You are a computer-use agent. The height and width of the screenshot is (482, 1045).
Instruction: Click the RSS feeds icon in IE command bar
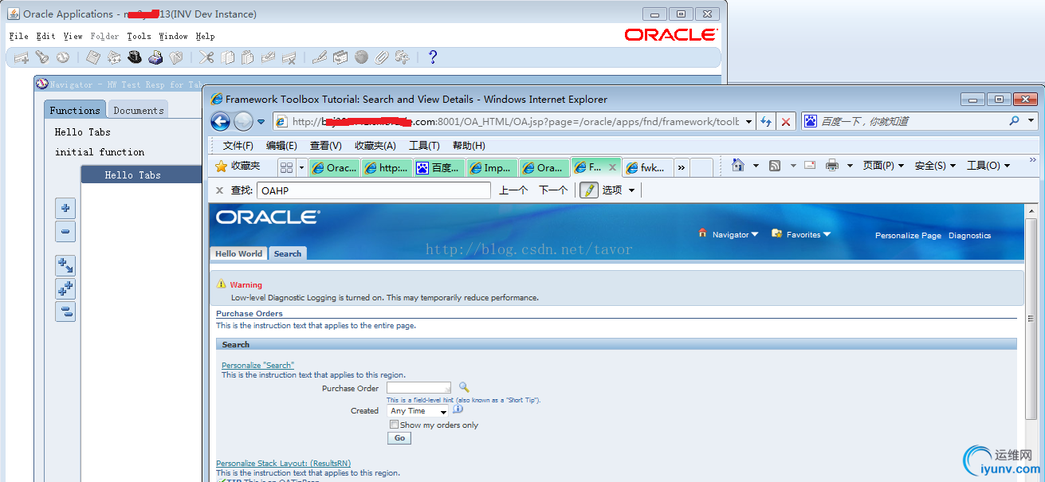tap(775, 166)
